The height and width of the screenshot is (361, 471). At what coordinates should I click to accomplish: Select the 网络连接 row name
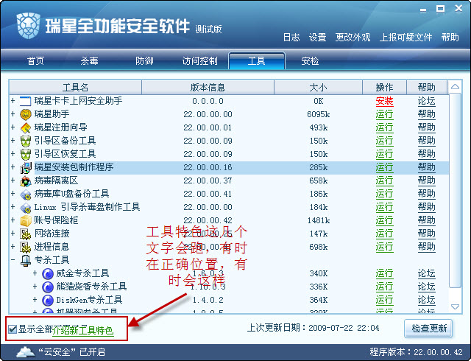[52, 234]
